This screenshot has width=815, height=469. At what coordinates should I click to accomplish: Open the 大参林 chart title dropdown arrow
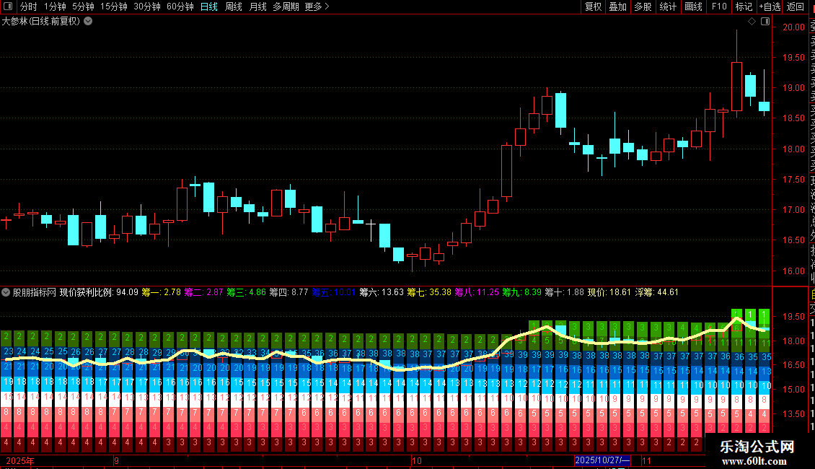[89, 22]
